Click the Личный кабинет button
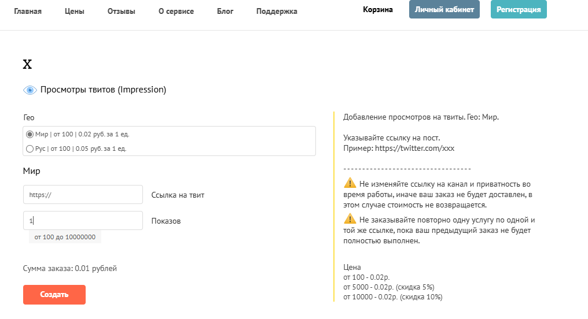 click(x=444, y=9)
